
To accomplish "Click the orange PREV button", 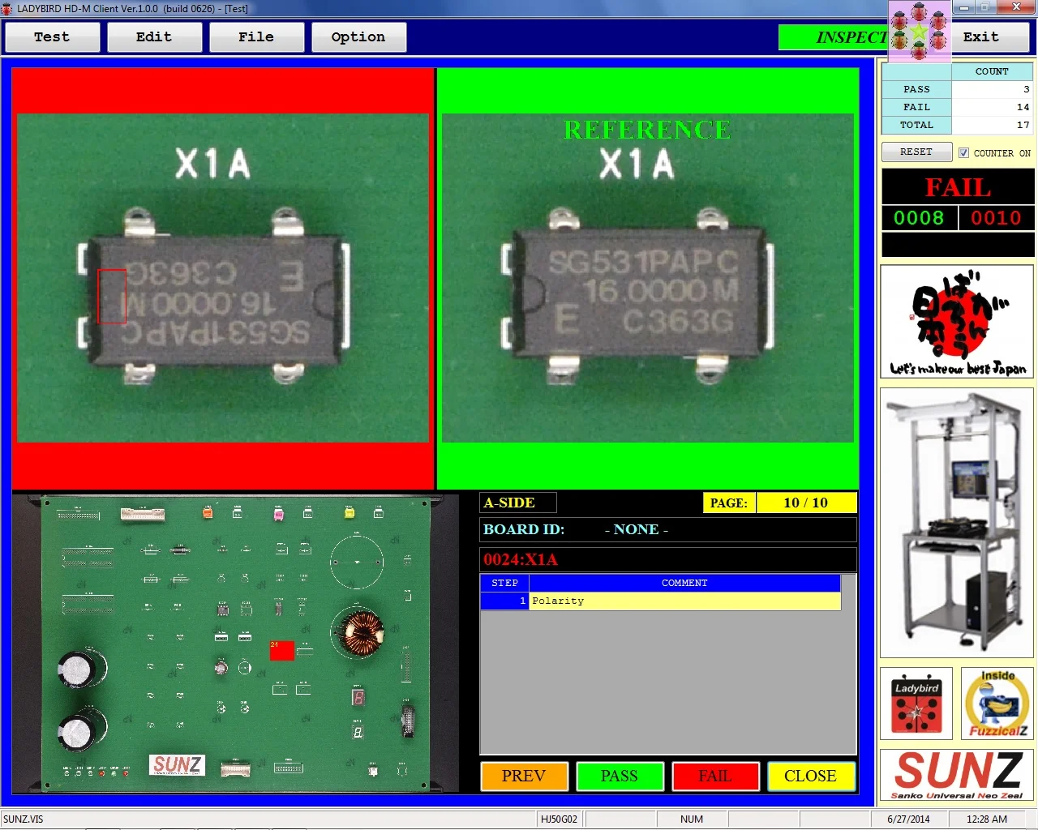I will click(524, 776).
